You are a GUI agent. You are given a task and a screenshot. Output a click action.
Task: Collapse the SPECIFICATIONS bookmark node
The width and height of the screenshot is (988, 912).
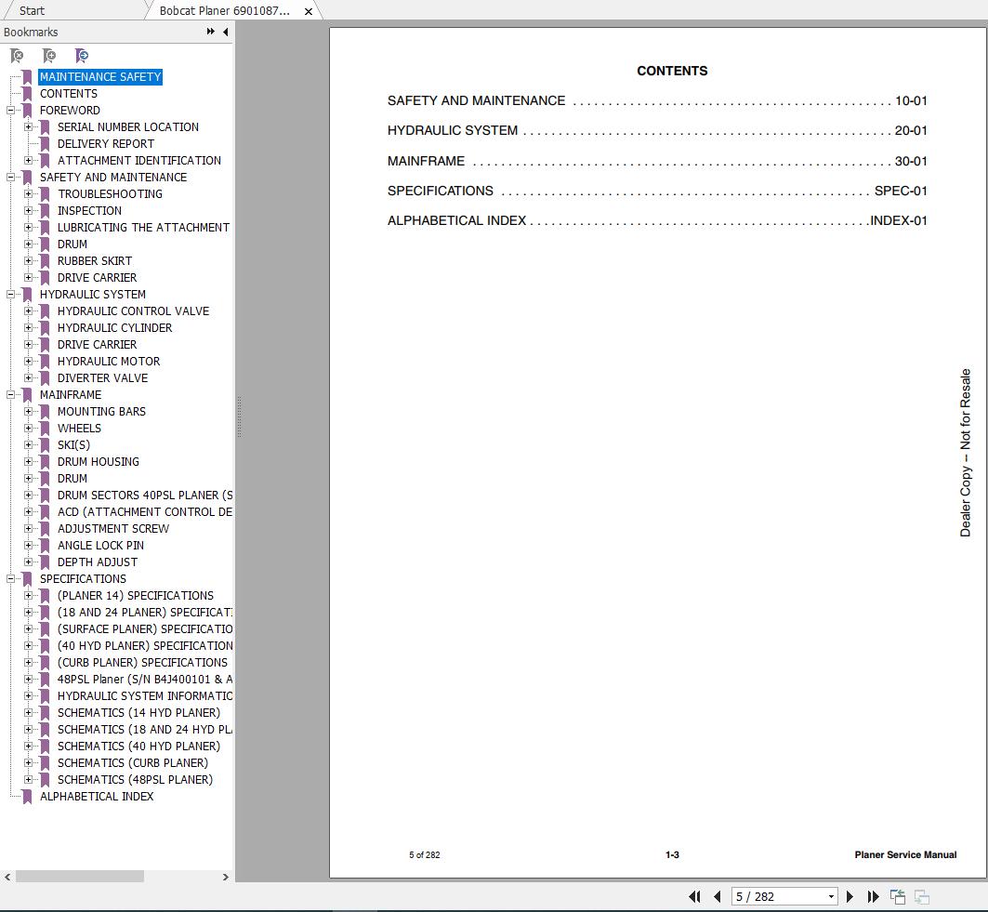11,578
